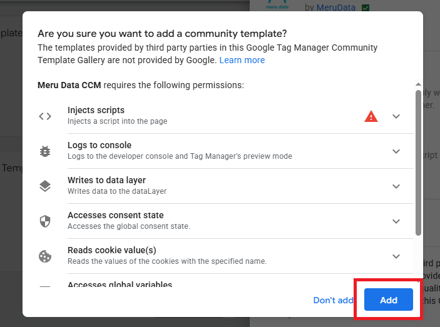The width and height of the screenshot is (440, 327).
Task: Expand the Reads cookie value(s) permission
Action: [x=396, y=256]
